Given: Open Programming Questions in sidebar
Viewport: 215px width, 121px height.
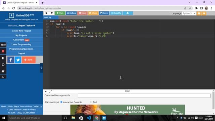Looking at the screenshot, I should click(x=21, y=49).
